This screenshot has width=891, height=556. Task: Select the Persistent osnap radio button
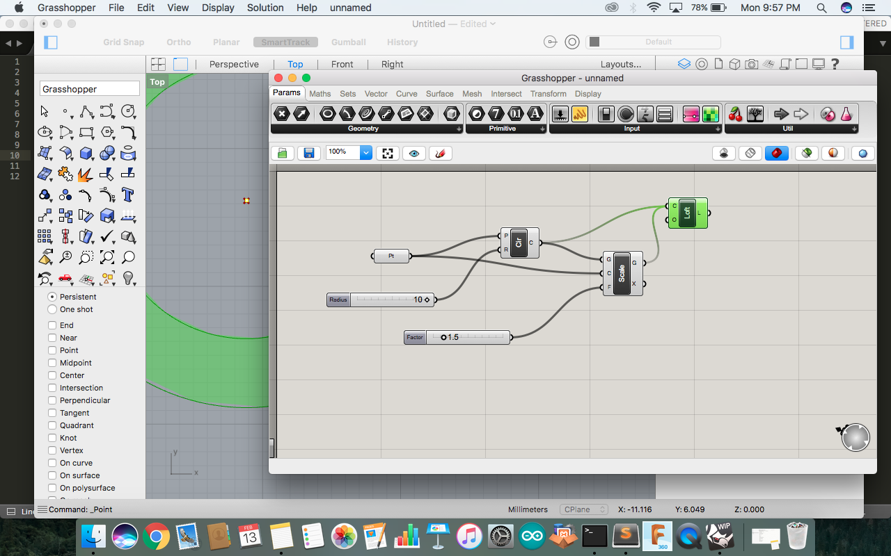pos(52,297)
